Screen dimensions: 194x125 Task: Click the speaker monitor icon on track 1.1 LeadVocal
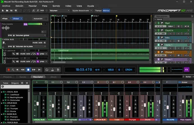pyautogui.click(x=17, y=54)
